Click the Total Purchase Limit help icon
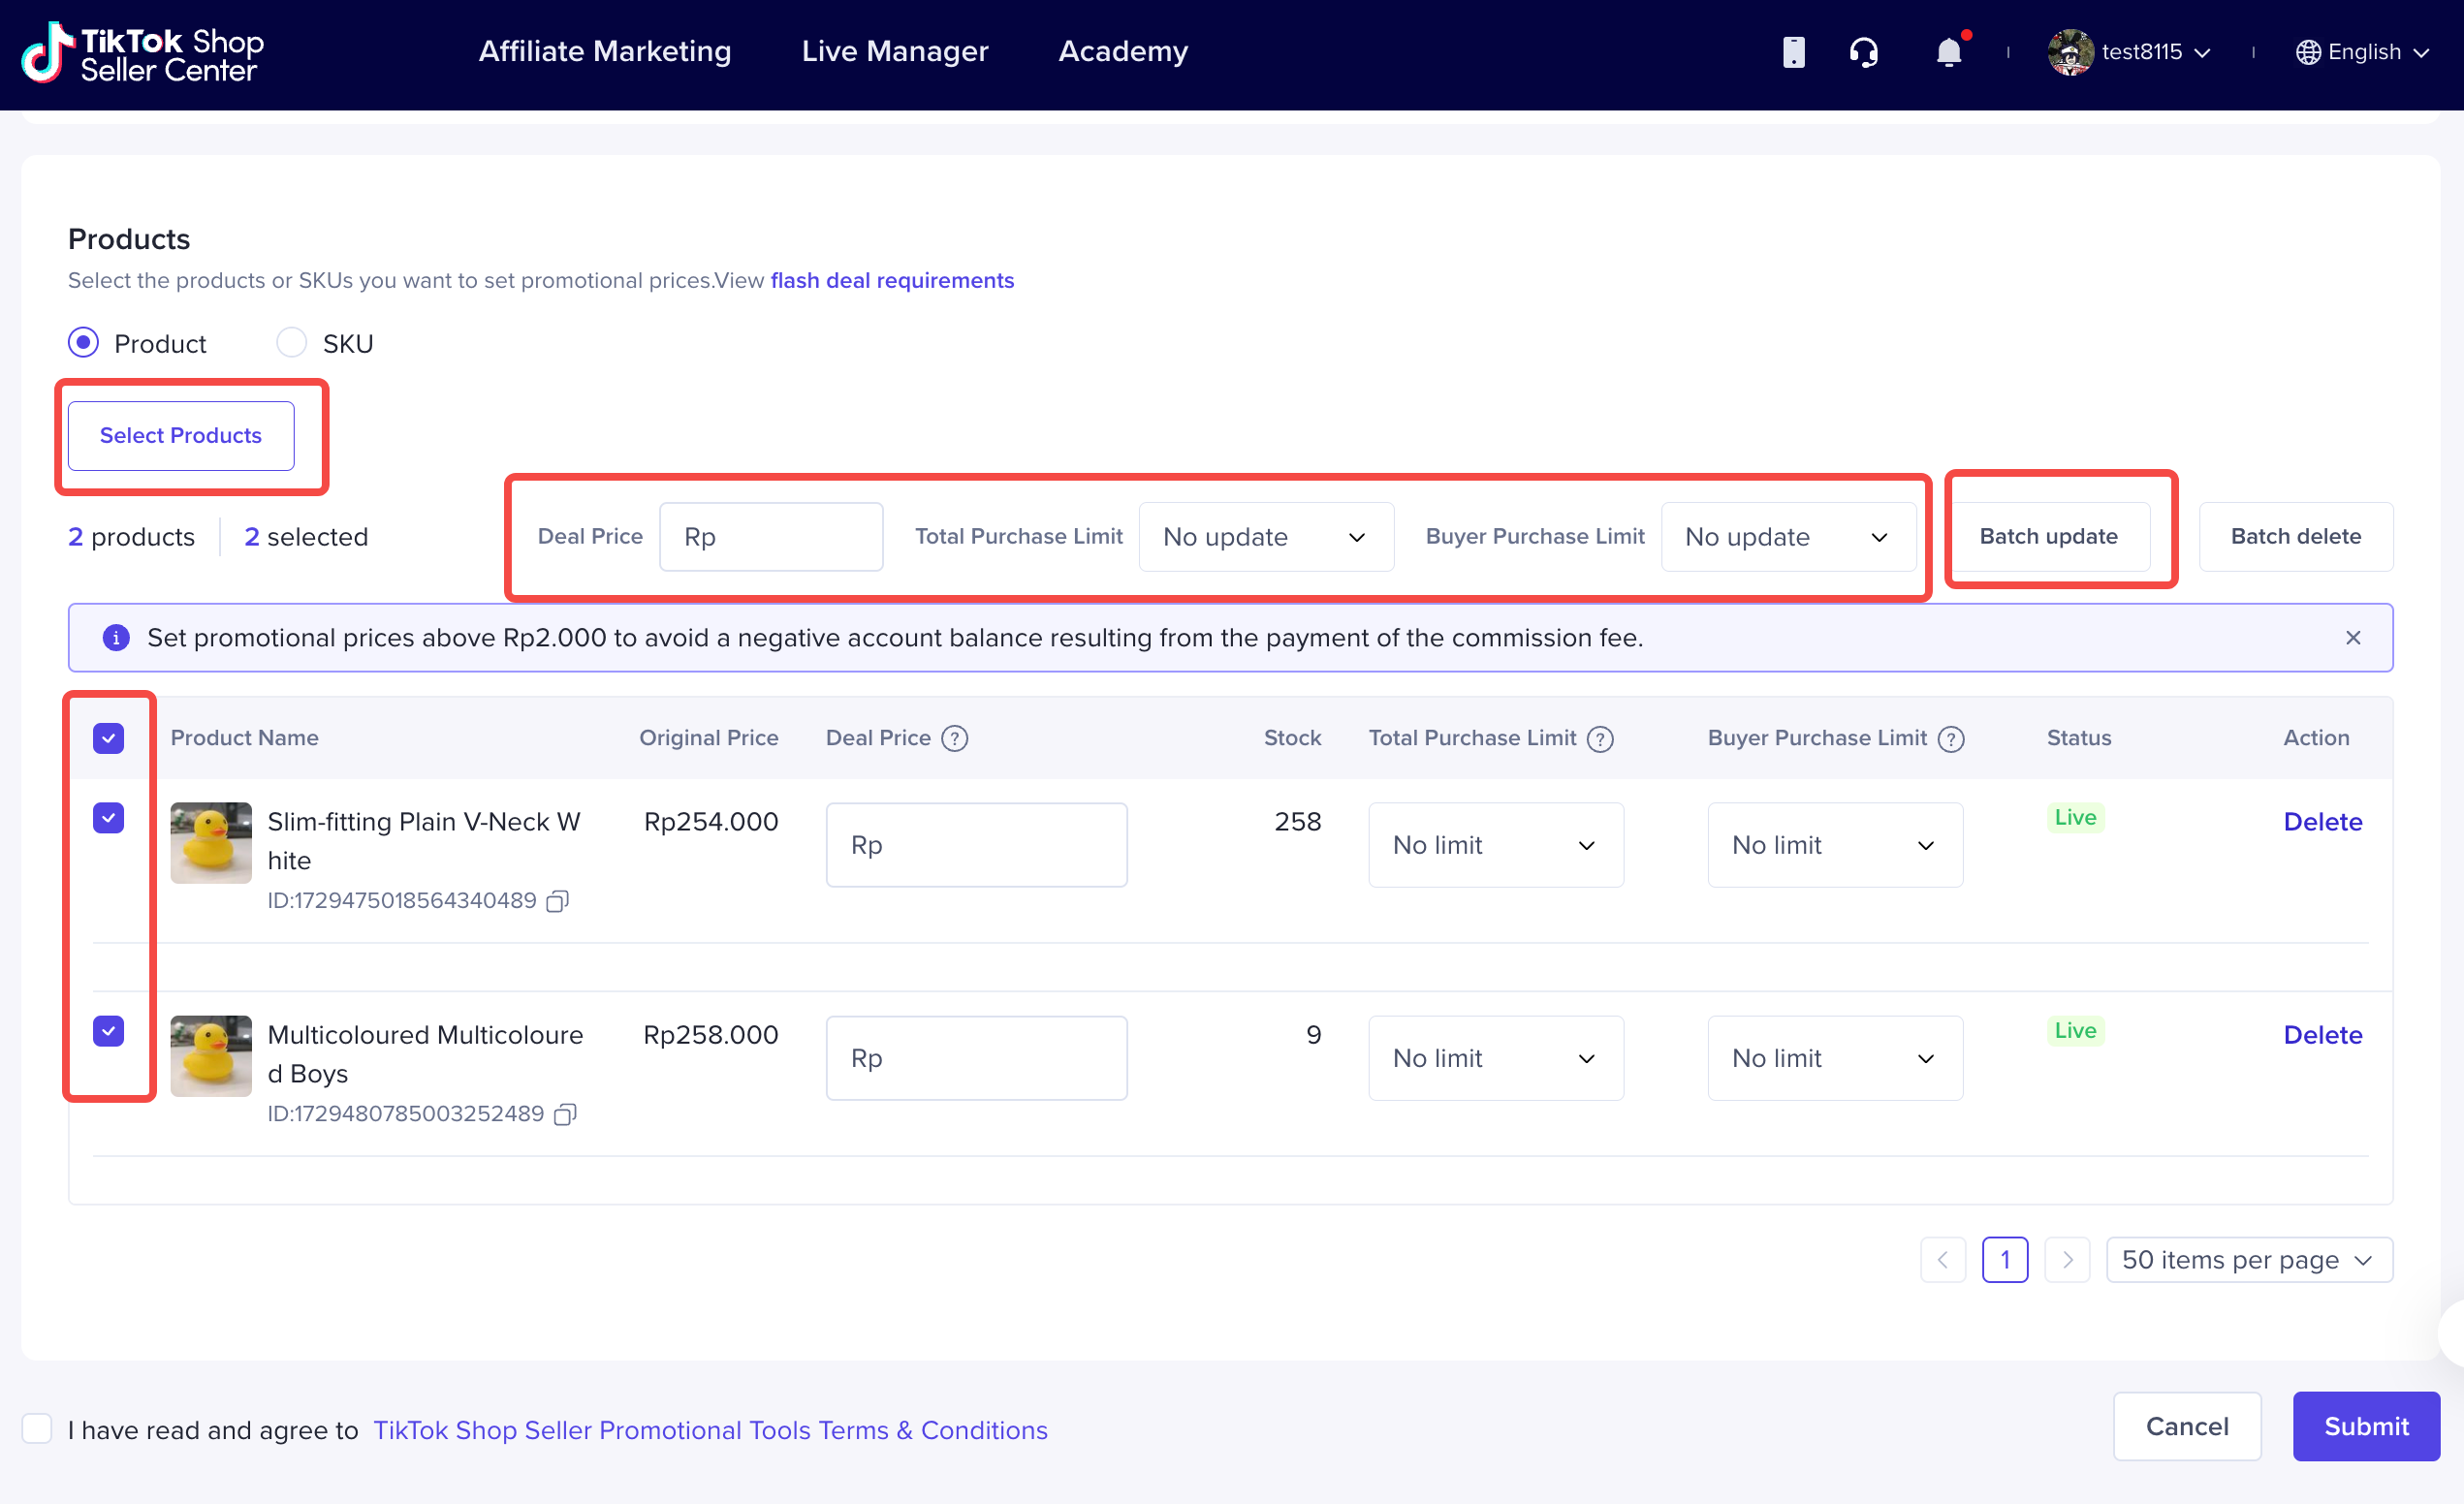 pos(1600,738)
